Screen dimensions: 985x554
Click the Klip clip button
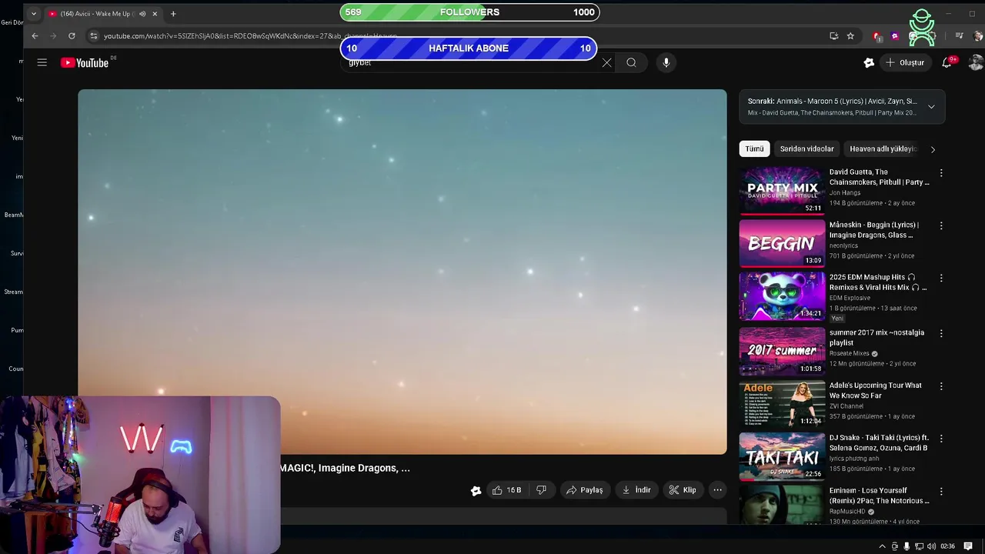(683, 490)
